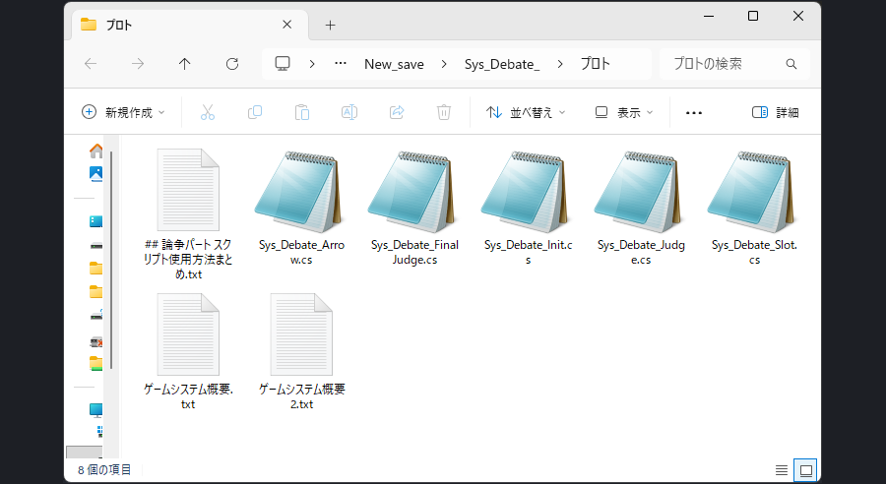Click the Paste clipboard icon

pos(302,112)
